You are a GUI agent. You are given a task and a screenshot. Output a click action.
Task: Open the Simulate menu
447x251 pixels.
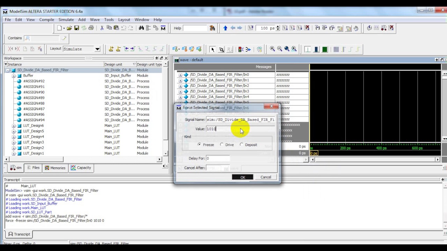(66, 20)
